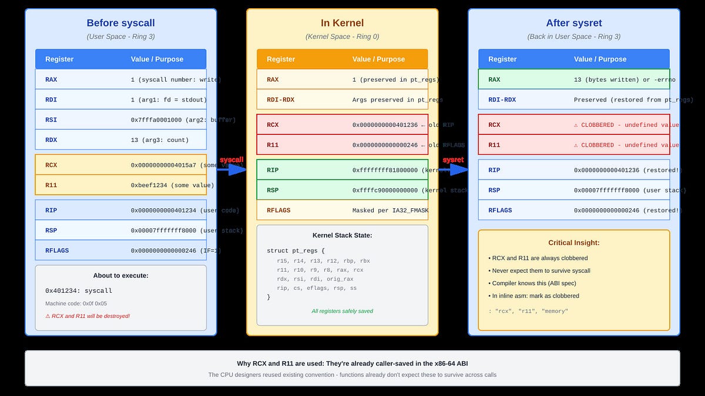The image size is (705, 396).
Task: Click "Value / Purpose" header in In Kernel table
Action: click(378, 59)
